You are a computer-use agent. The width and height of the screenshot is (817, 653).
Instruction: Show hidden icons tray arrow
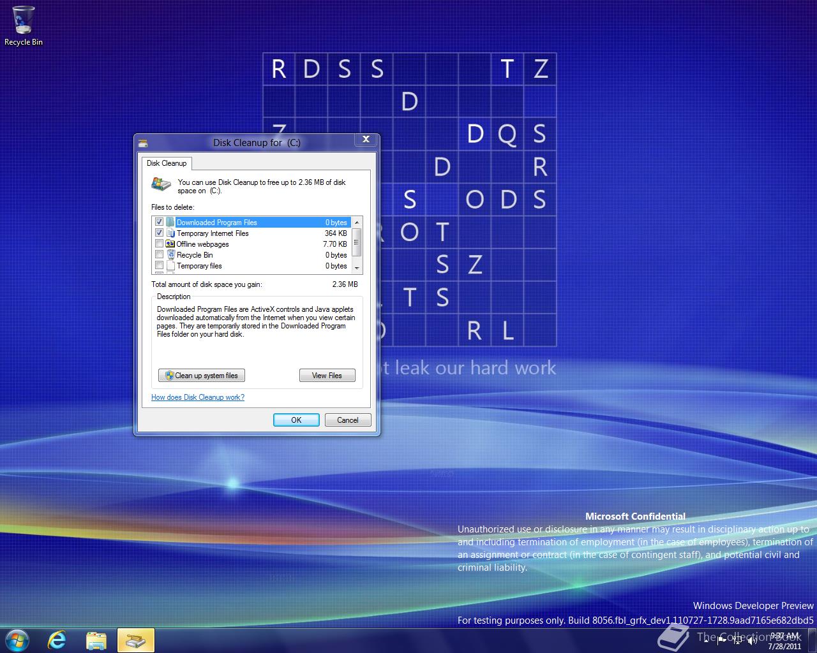706,641
